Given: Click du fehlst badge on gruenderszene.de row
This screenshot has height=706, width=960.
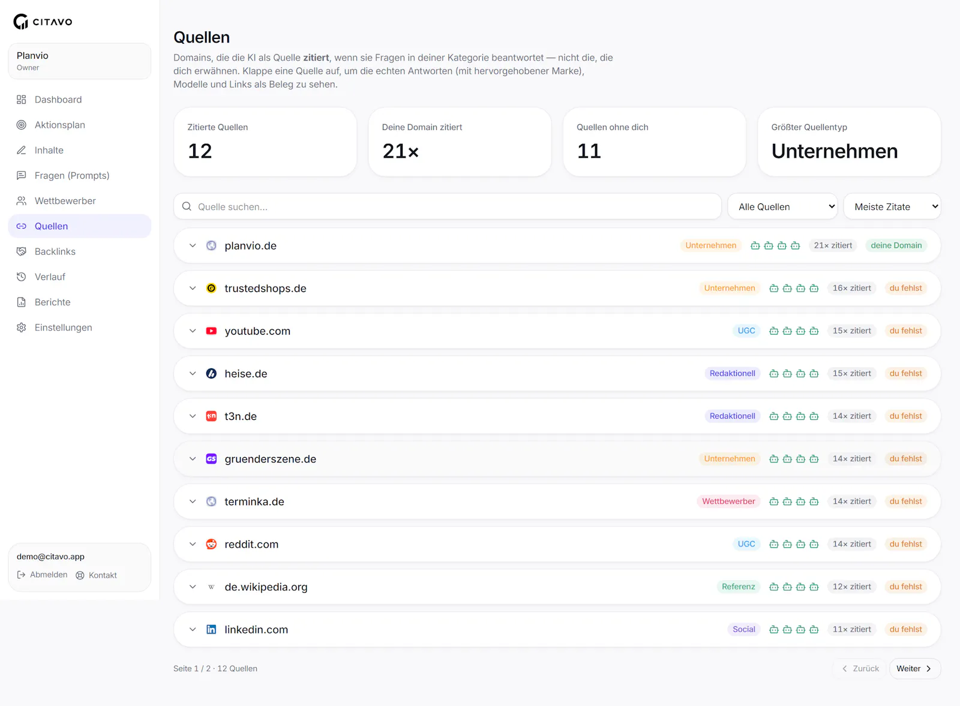Looking at the screenshot, I should [x=906, y=459].
